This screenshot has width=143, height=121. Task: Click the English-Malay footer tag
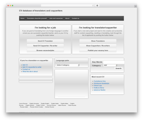[65, 104]
